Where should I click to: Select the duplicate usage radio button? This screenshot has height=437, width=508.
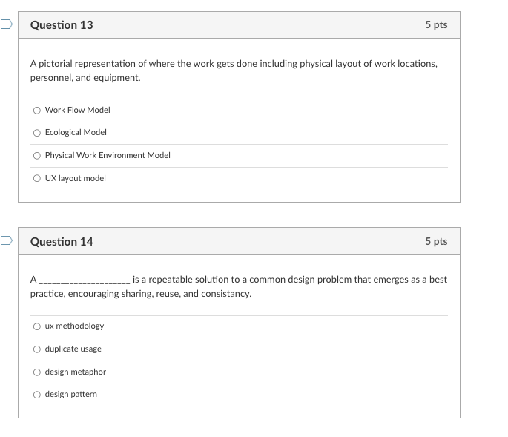click(x=37, y=349)
